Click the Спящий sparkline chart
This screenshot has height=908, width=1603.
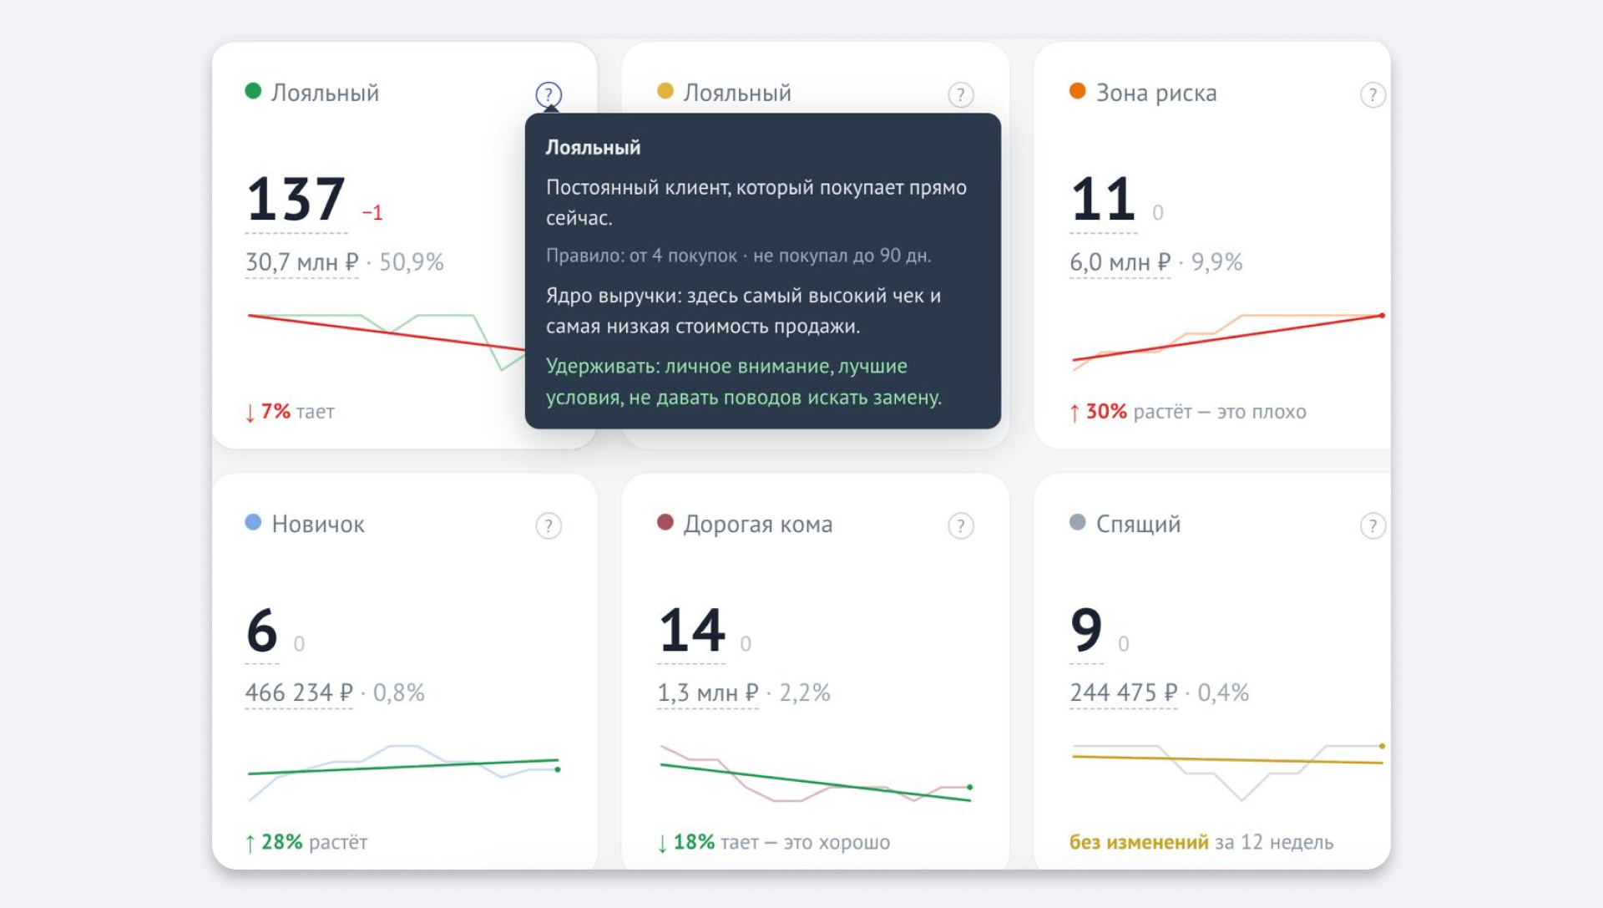(x=1228, y=771)
